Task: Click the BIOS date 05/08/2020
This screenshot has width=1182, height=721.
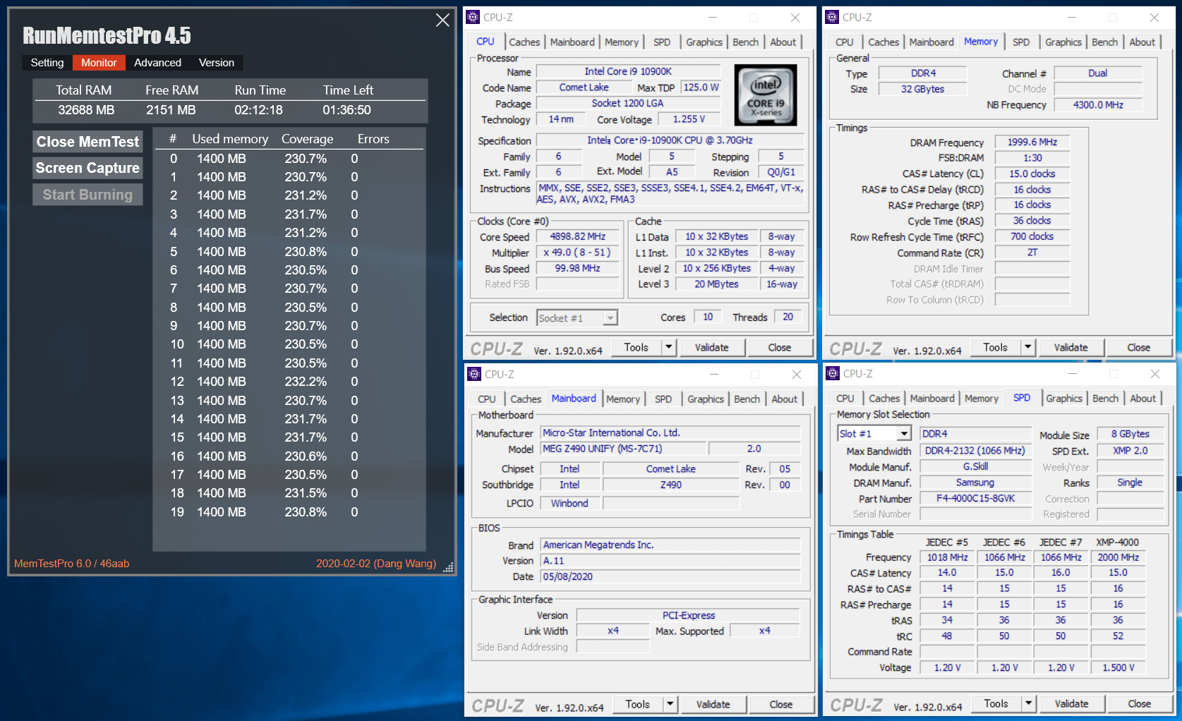Action: click(x=670, y=576)
